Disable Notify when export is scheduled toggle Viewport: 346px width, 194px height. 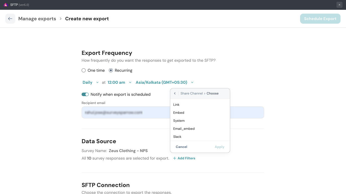pos(85,94)
